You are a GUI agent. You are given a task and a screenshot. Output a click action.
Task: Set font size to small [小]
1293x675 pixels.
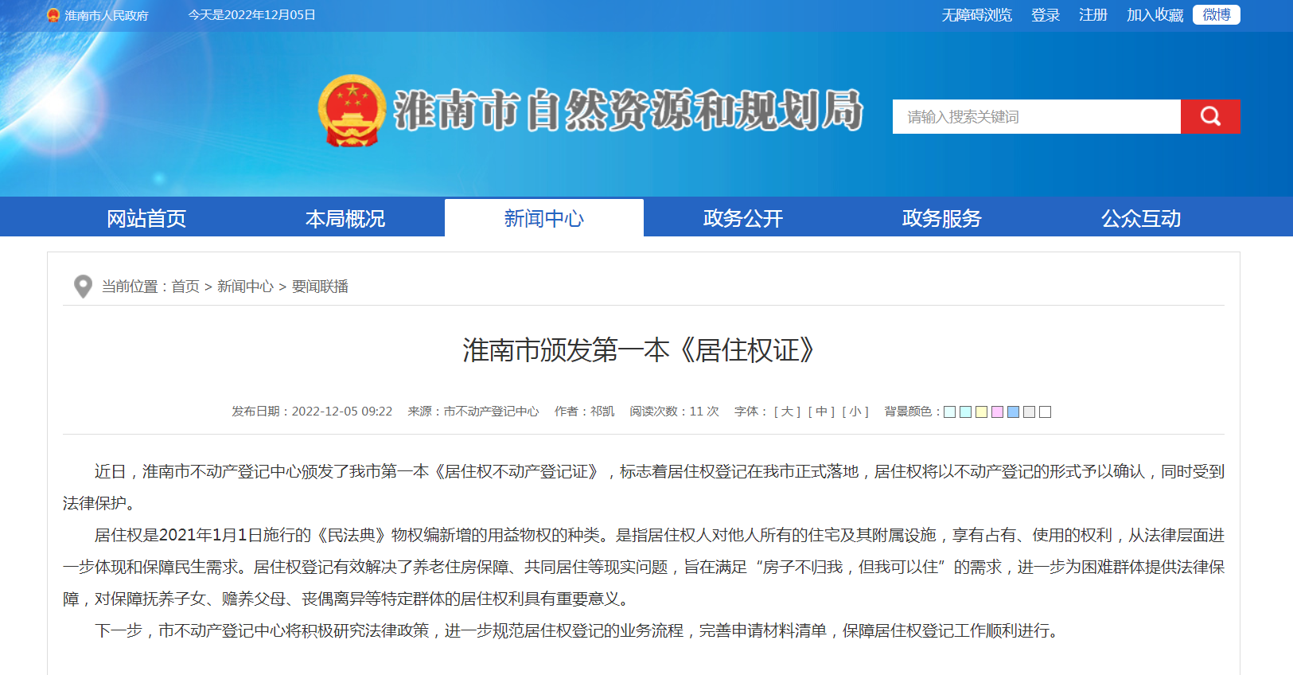click(x=855, y=412)
